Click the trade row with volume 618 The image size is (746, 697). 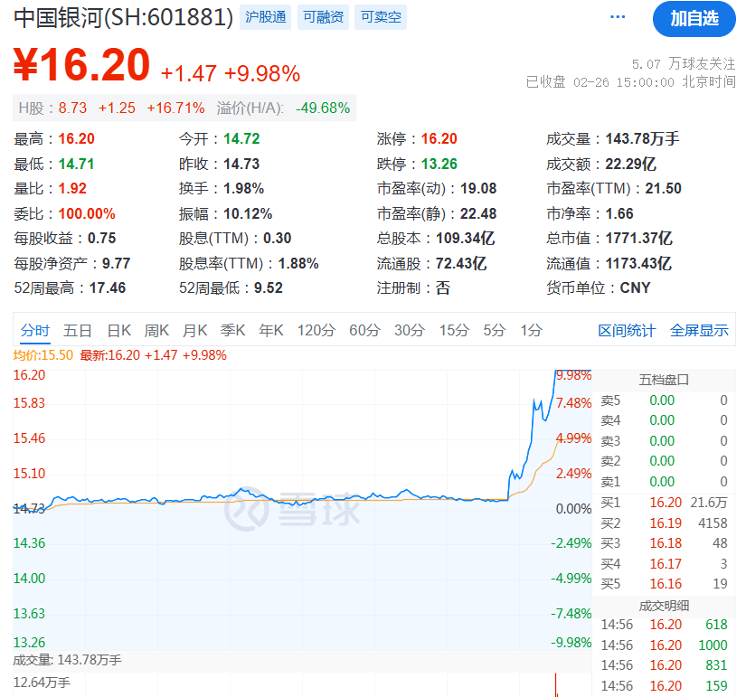tap(665, 624)
